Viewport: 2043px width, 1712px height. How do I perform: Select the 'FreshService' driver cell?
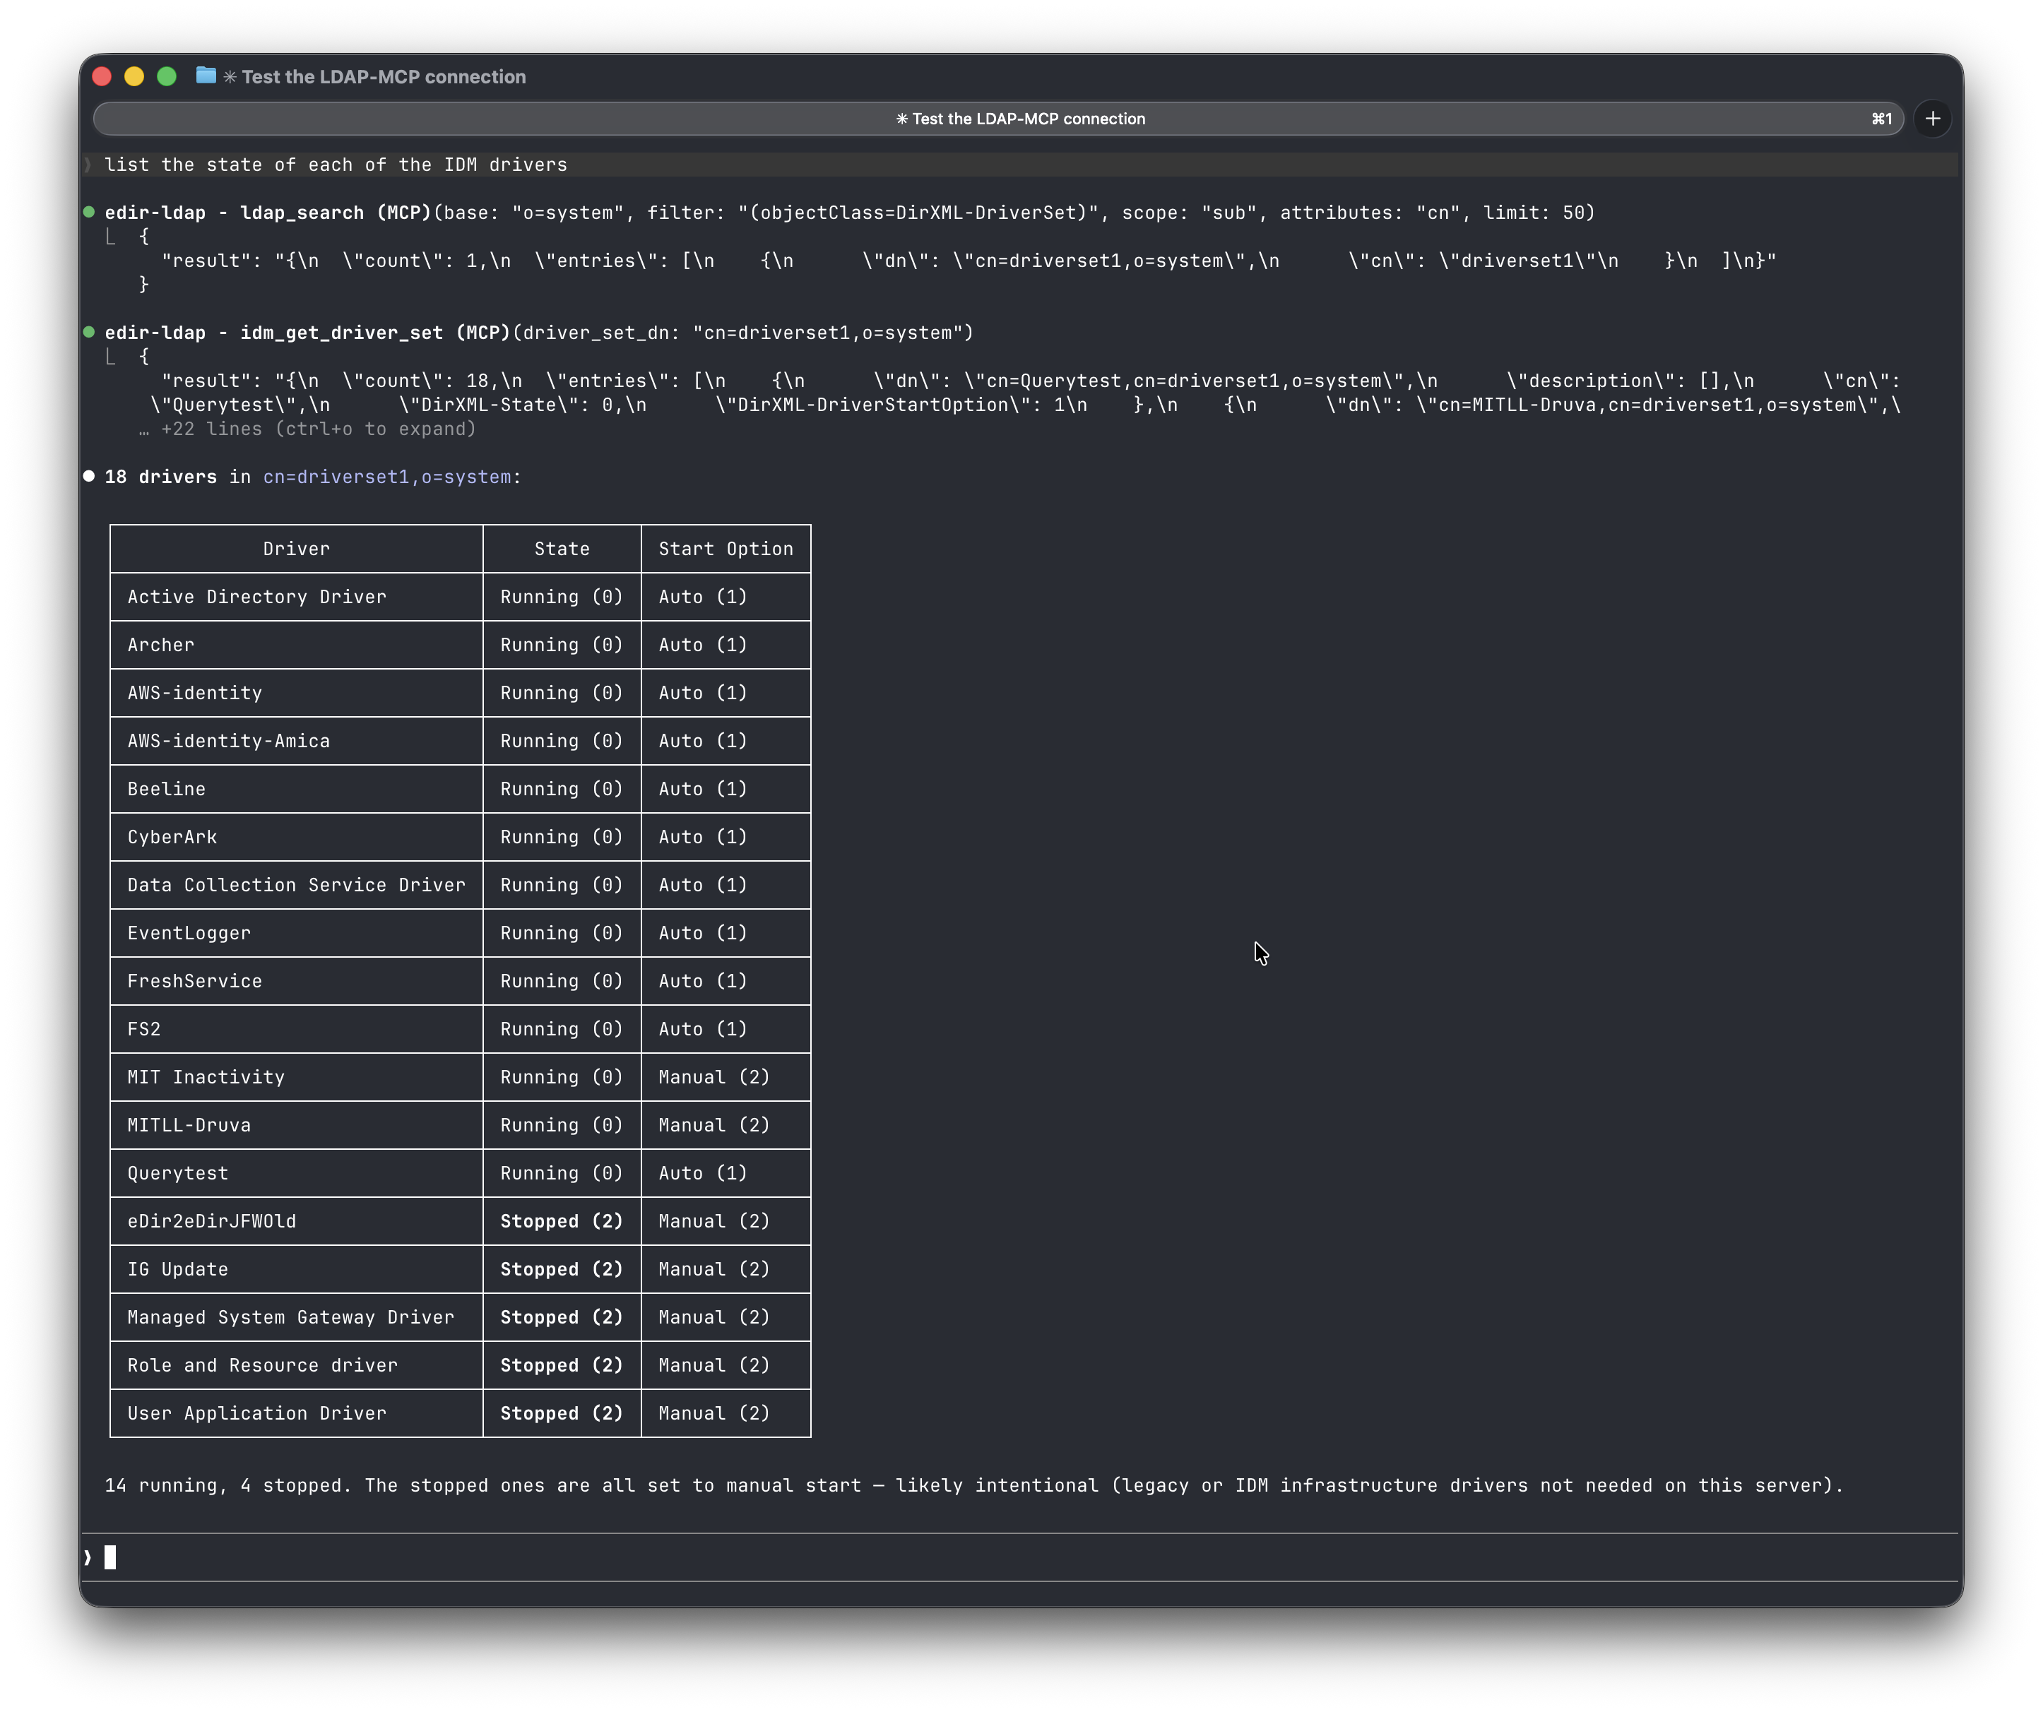(297, 980)
